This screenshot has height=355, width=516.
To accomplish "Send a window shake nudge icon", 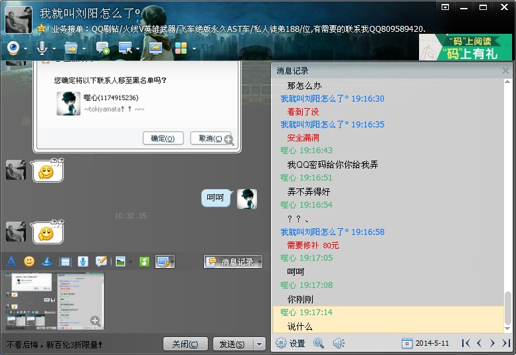I will click(x=65, y=261).
